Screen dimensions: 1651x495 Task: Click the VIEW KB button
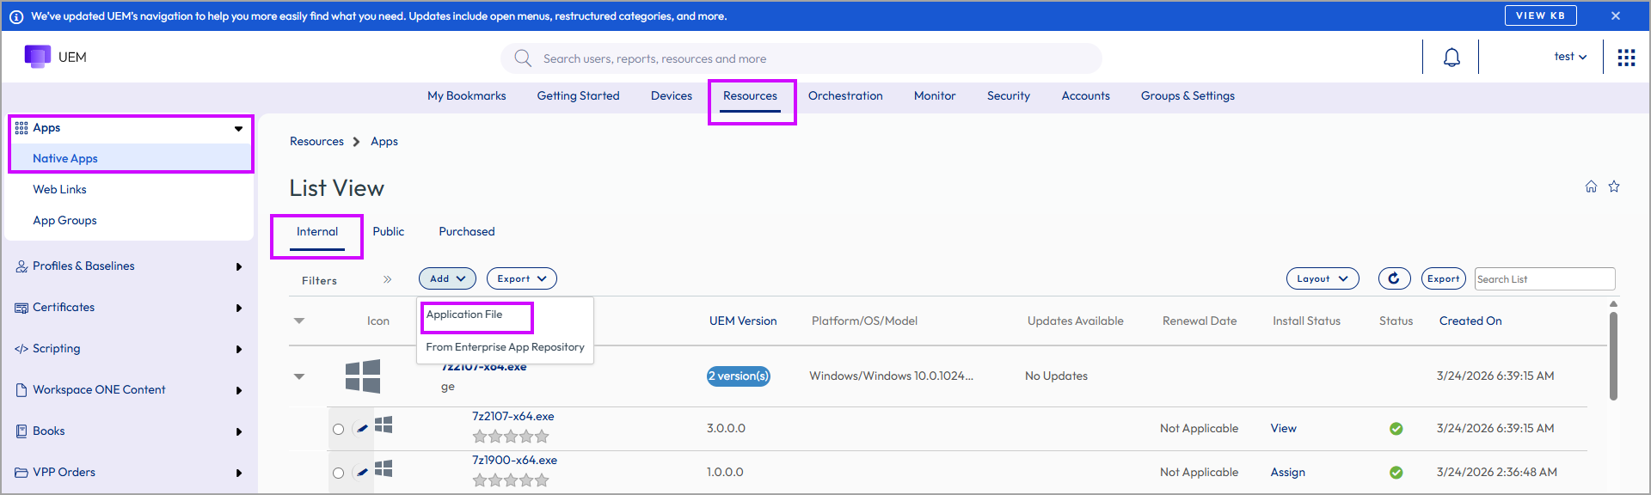click(1540, 15)
